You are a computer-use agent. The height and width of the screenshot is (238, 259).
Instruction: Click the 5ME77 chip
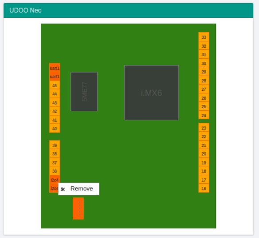[x=84, y=92]
